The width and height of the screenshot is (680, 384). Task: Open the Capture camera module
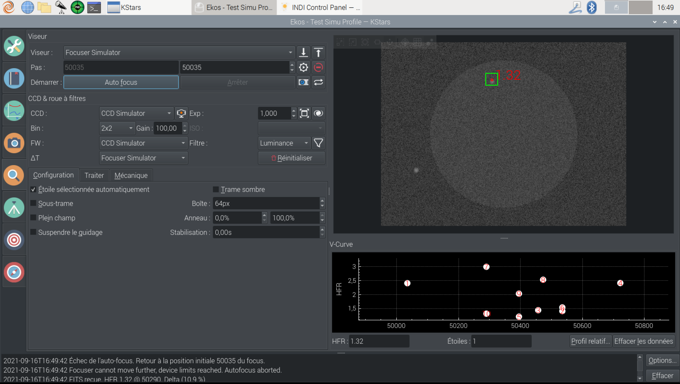tap(14, 143)
